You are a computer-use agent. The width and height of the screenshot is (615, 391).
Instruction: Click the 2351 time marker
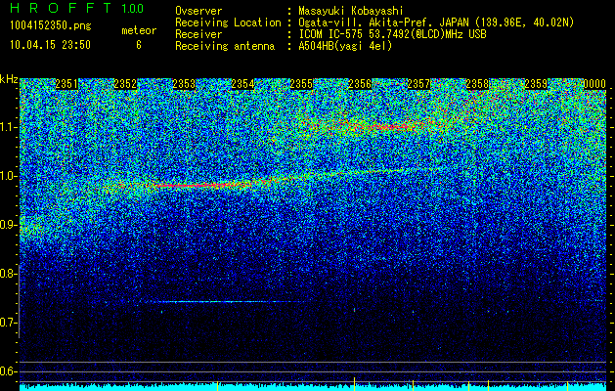point(66,84)
